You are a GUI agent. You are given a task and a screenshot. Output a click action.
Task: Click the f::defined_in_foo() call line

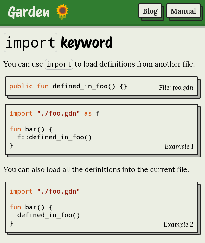[x=54, y=137]
